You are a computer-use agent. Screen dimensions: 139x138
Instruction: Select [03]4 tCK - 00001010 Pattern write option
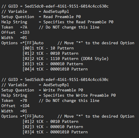[x=55, y=132]
